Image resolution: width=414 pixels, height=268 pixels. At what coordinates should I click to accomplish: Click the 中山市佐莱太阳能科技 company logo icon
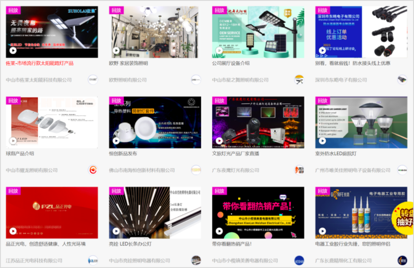(93, 80)
